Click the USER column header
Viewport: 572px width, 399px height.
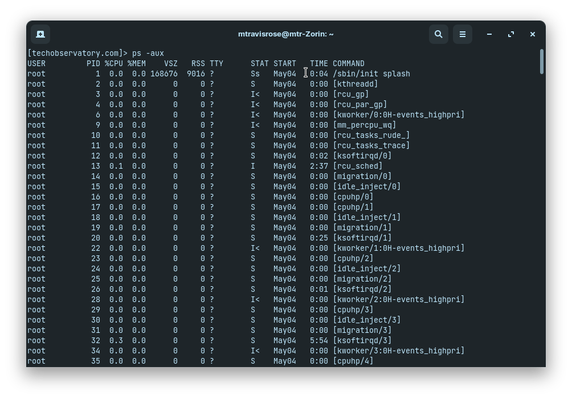coord(35,63)
